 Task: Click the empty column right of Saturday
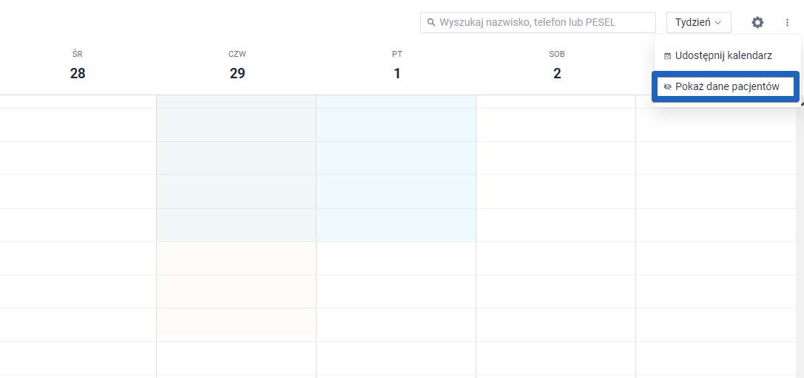719,221
